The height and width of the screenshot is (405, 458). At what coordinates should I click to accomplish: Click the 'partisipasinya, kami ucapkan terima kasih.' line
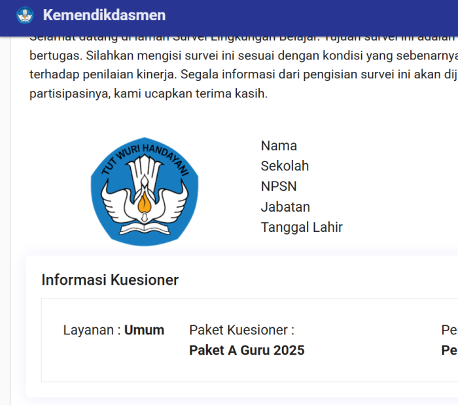[x=149, y=93]
